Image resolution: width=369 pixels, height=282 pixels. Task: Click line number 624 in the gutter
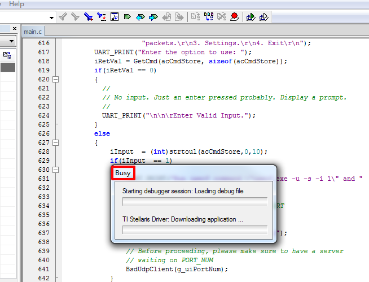point(44,115)
